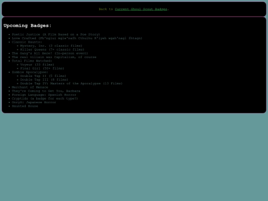Click They're Coming to Get You, Barbara

[x=46, y=91]
